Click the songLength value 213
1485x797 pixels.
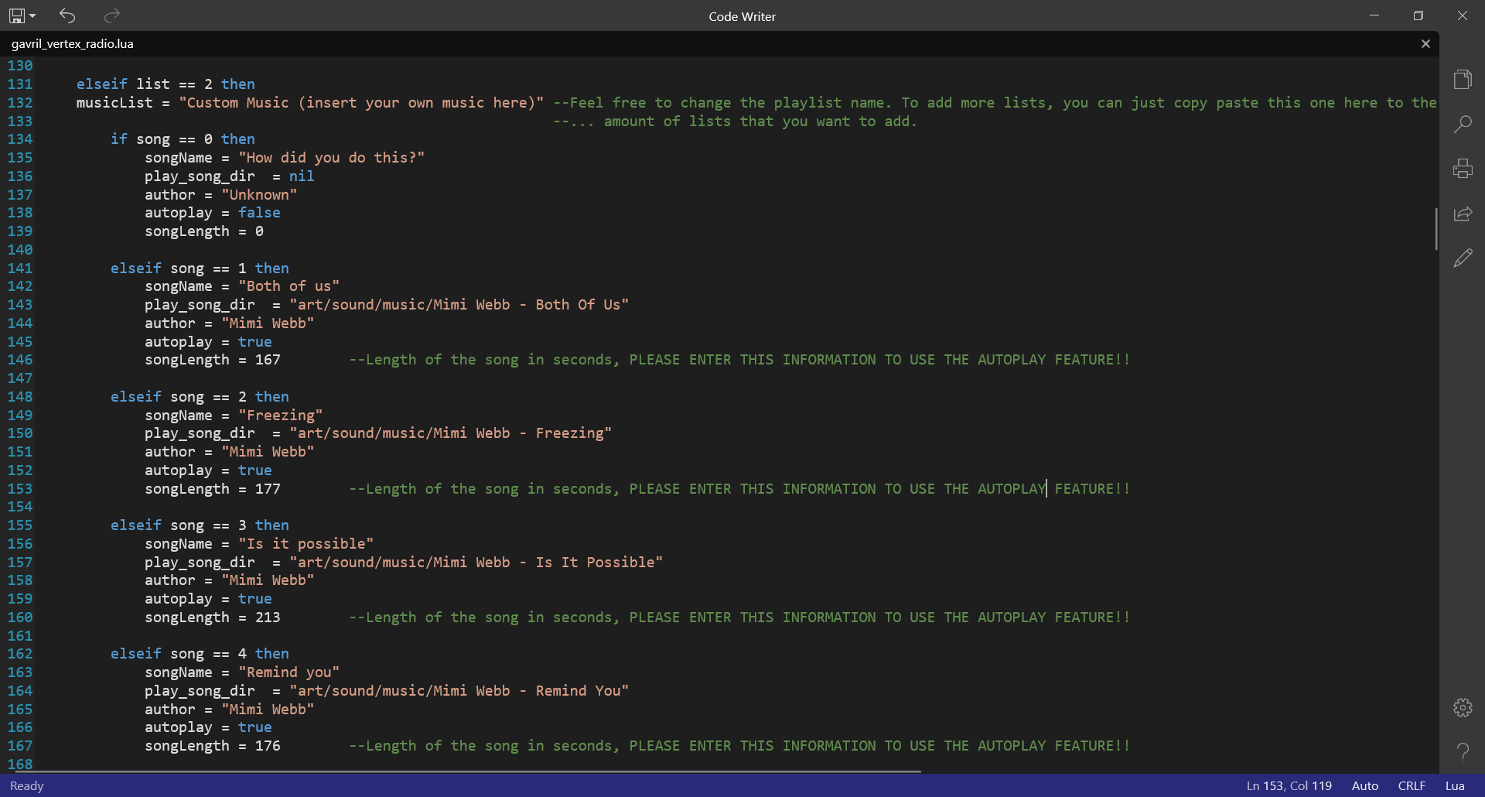tap(268, 617)
